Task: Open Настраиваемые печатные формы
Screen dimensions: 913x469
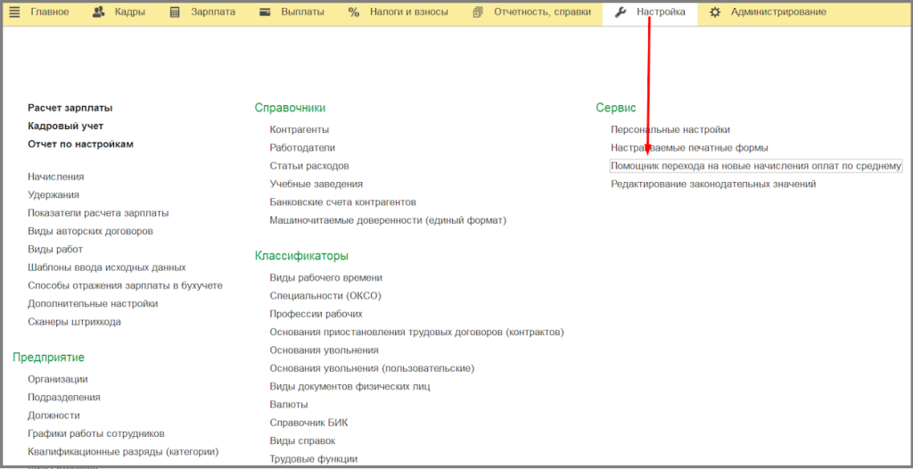Action: pos(689,148)
